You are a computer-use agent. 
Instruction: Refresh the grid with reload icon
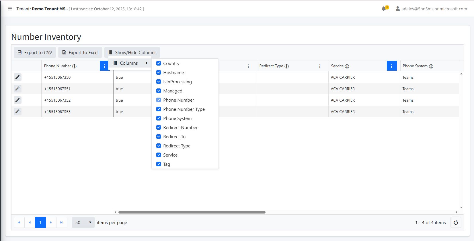(x=456, y=222)
